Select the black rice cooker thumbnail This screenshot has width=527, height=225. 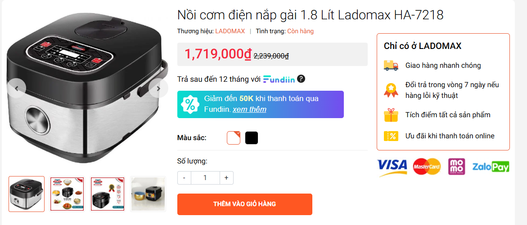click(108, 194)
